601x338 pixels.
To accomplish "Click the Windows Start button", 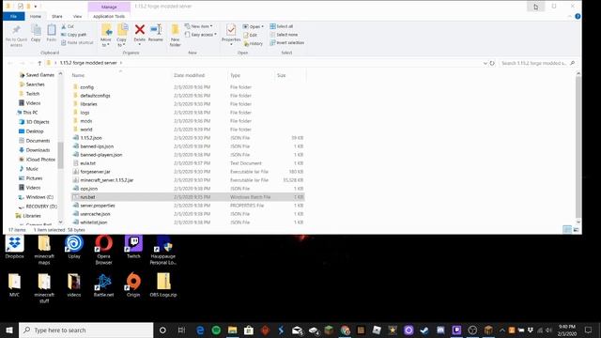I will [9, 330].
